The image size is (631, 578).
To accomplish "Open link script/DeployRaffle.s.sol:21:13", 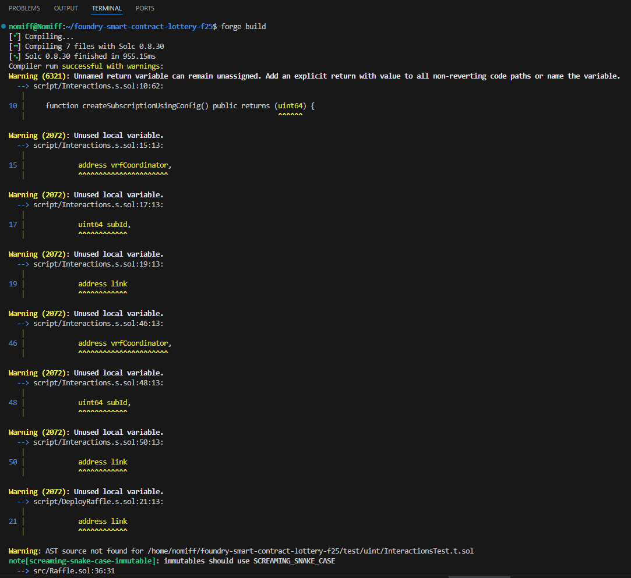I will [98, 502].
